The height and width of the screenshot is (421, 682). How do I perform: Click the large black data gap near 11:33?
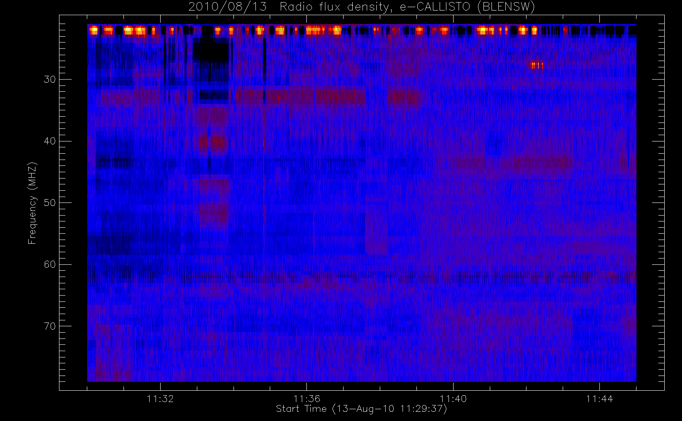pyautogui.click(x=211, y=50)
